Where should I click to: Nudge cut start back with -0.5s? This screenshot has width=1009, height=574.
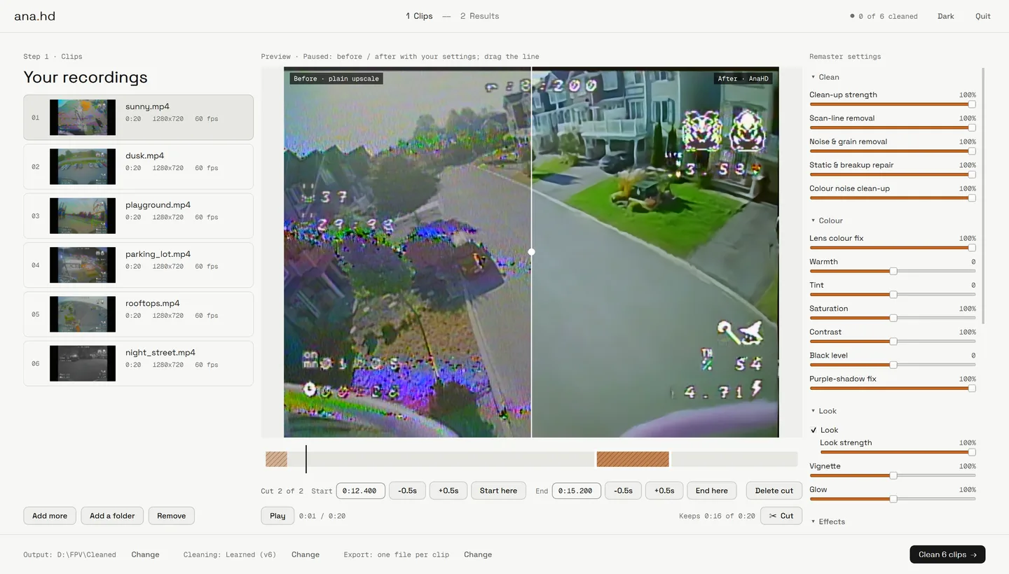[407, 491]
